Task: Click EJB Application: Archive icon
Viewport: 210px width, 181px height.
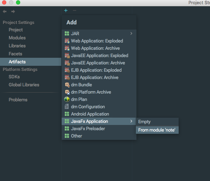Action: pos(67,77)
